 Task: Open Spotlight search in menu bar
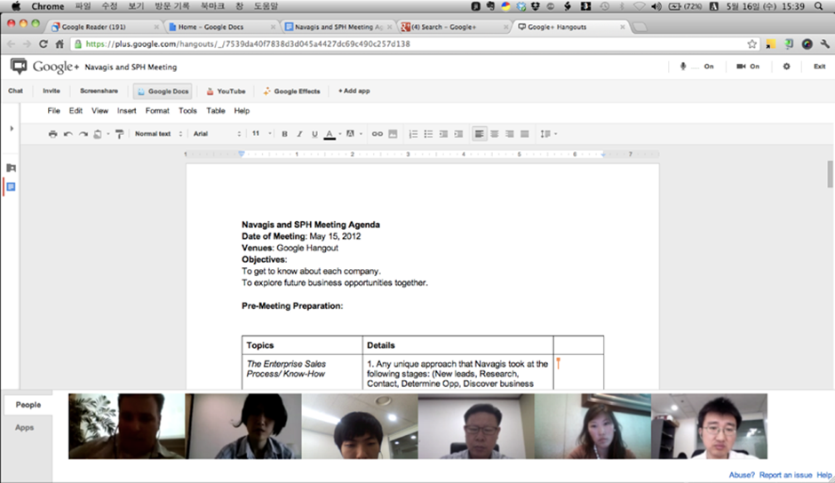click(x=818, y=6)
